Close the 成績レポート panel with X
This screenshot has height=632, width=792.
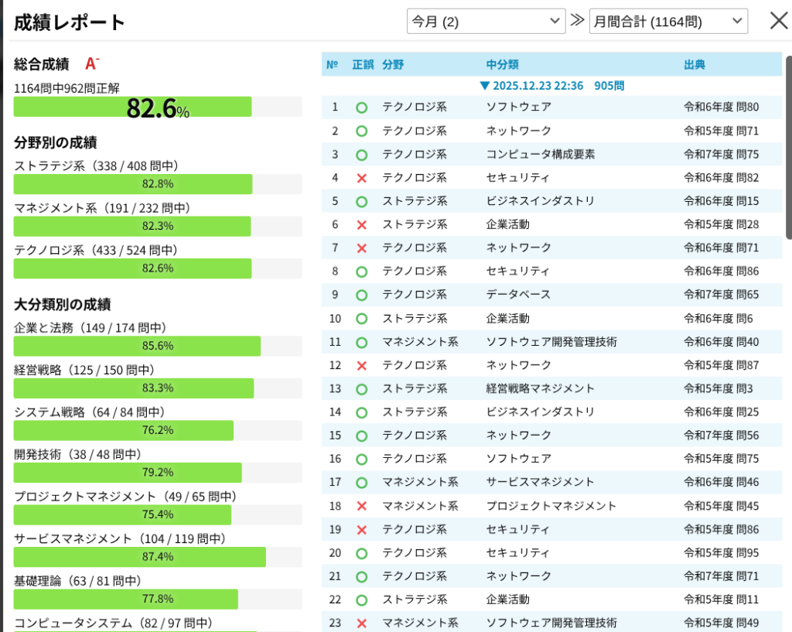(x=779, y=21)
